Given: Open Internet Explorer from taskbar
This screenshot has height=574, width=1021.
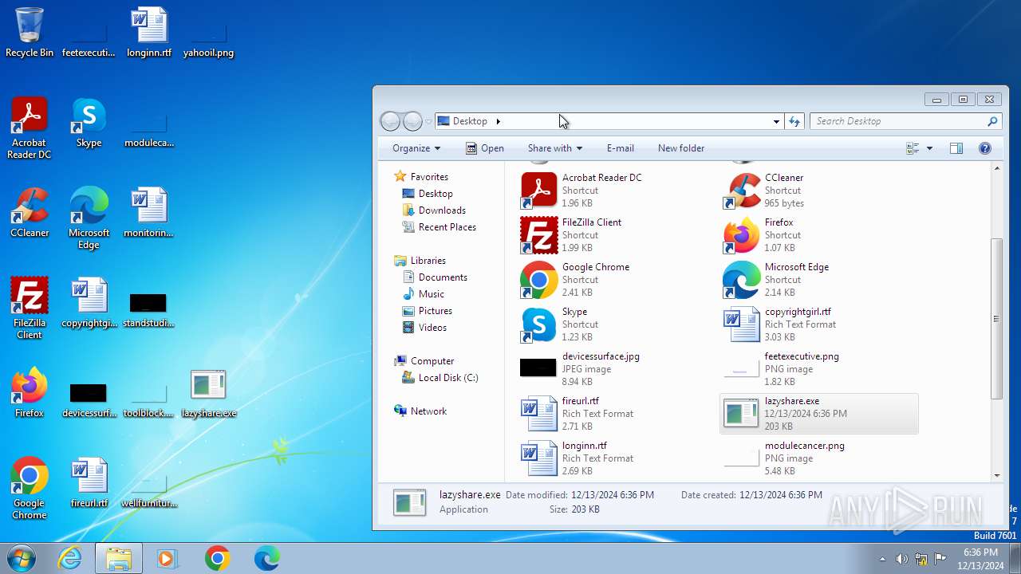Looking at the screenshot, I should point(69,559).
